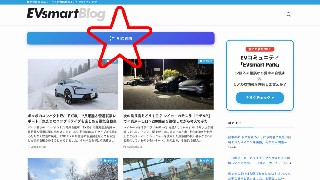
Task: Click 今すぐチェック button
Action: [x=260, y=97]
